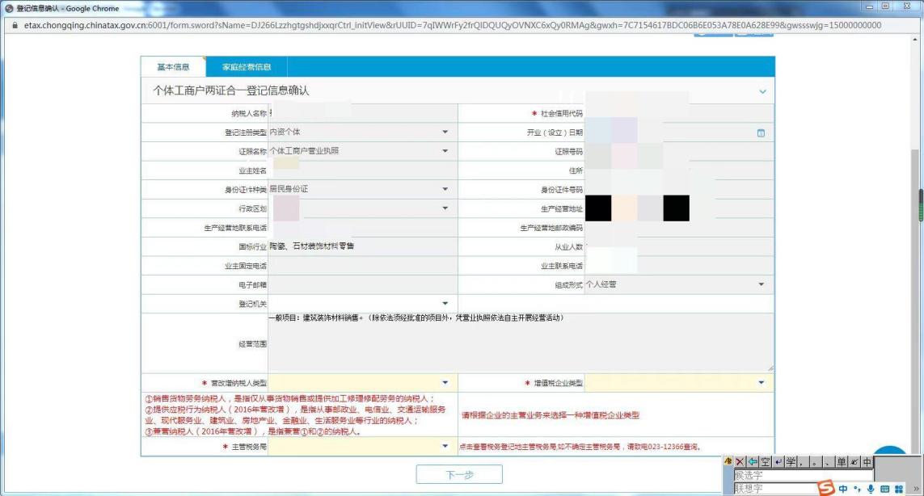This screenshot has height=496, width=924.
Task: Open the 增值税企业类型 dropdown
Action: coord(761,383)
